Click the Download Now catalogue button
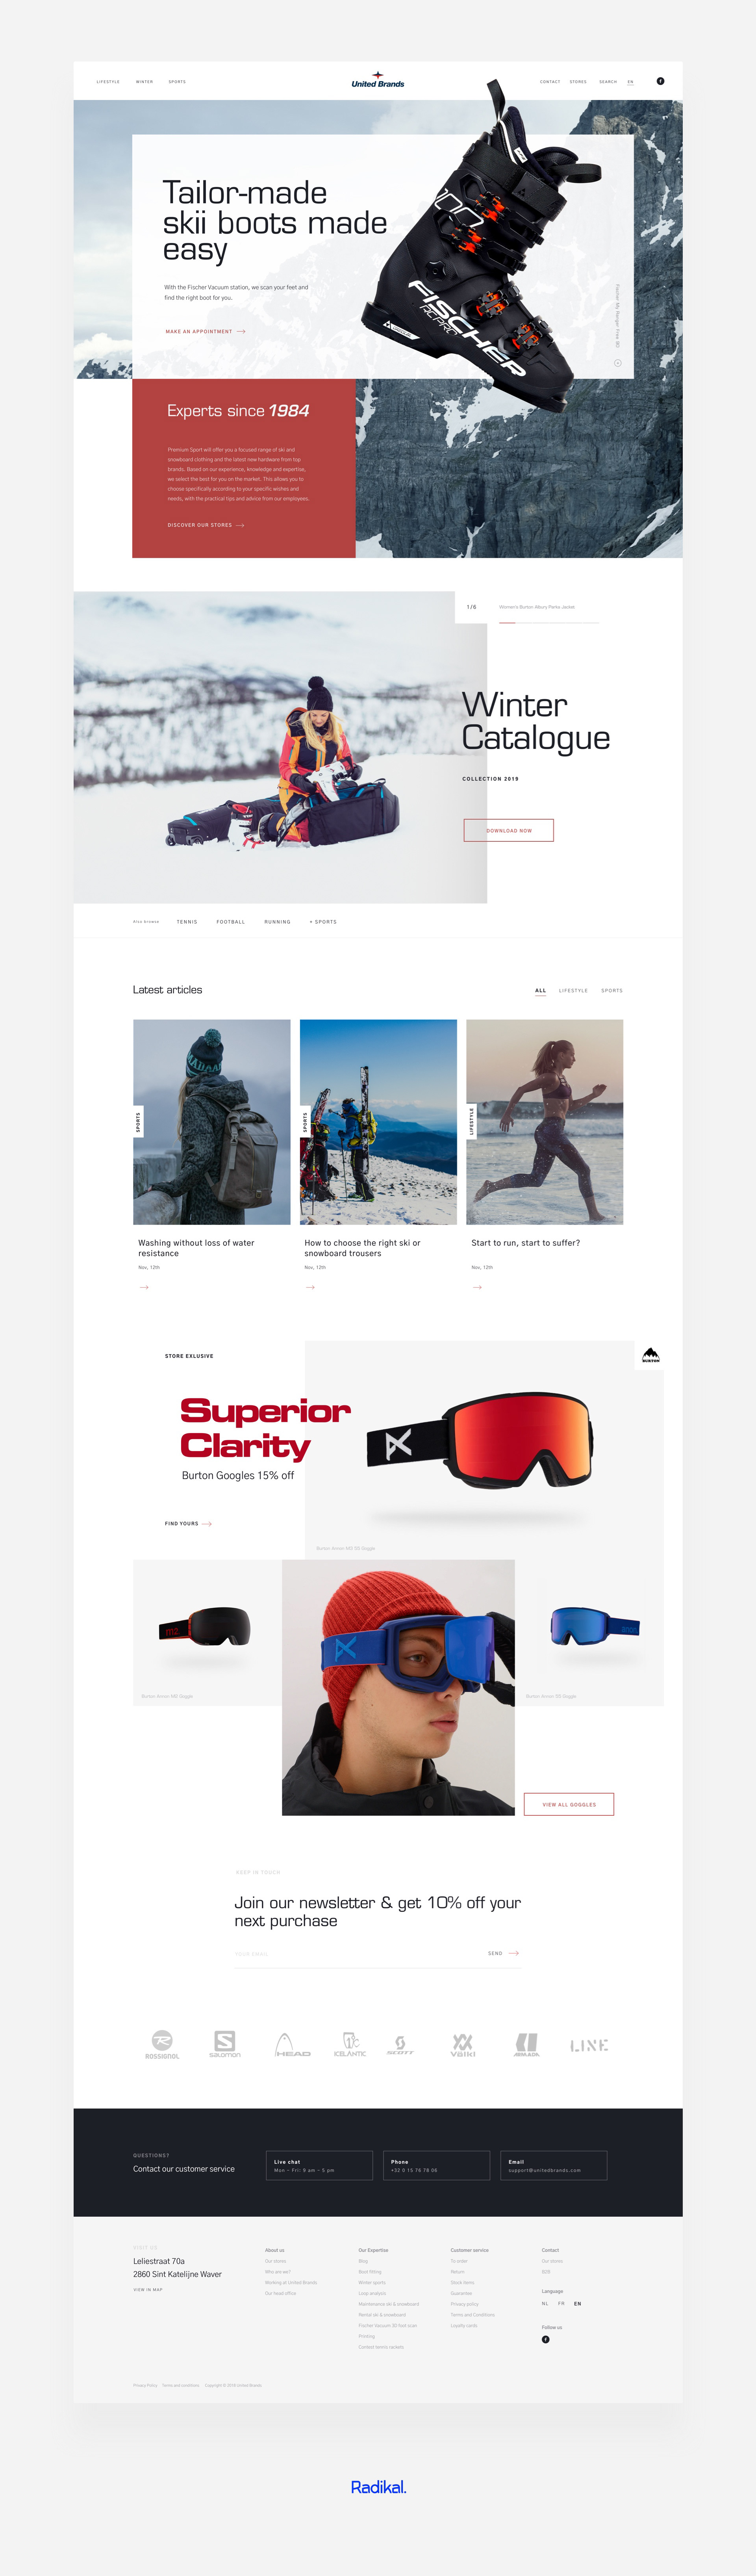 (509, 830)
